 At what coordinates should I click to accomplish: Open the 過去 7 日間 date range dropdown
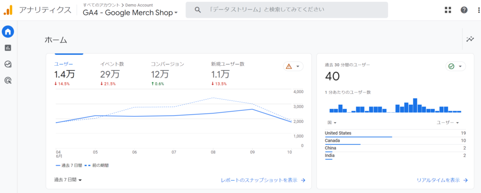[68, 180]
